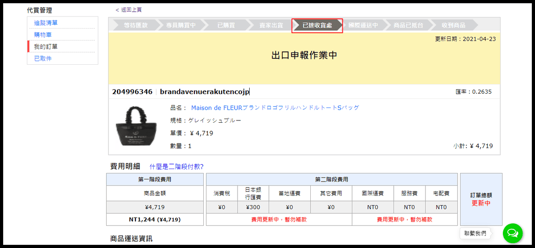This screenshot has width=535, height=248.
Task: Click the ¥300 日本銀行匯費 value
Action: [253, 207]
